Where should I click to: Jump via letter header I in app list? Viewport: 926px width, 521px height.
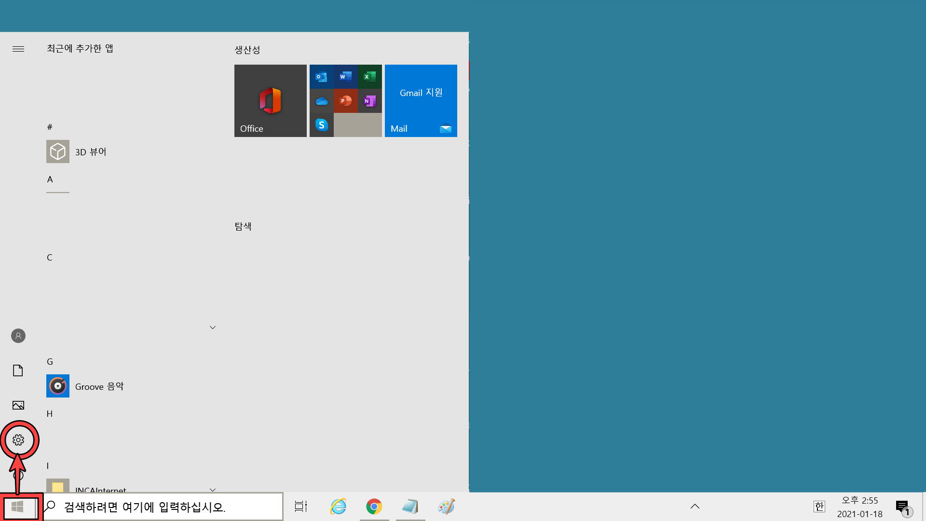(48, 466)
